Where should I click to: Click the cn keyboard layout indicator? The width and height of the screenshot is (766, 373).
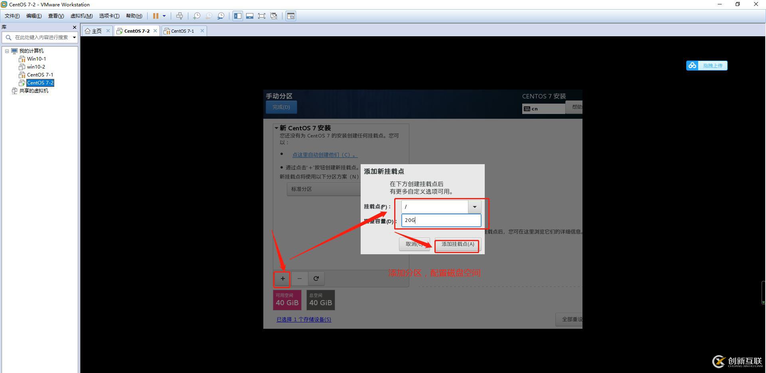(543, 109)
